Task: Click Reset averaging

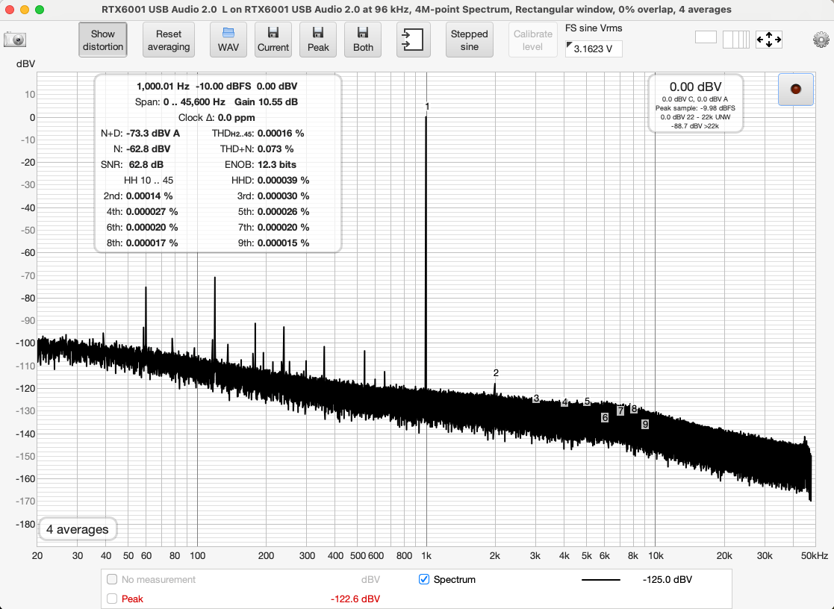Action: (169, 40)
